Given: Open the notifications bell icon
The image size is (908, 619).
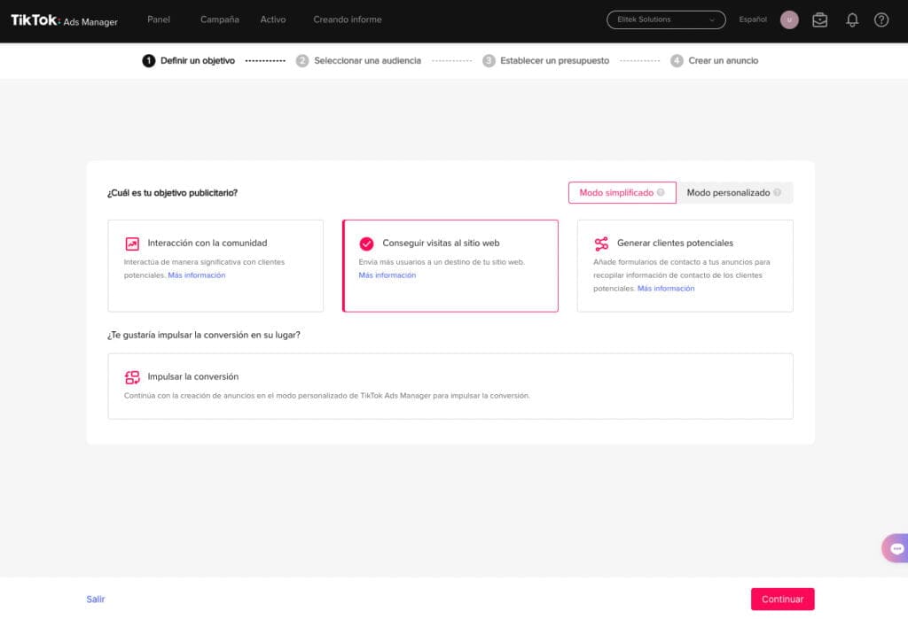Looking at the screenshot, I should 852,19.
